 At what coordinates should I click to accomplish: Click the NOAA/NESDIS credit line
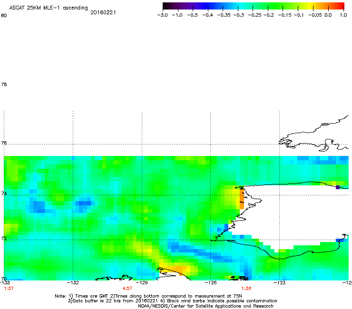point(205,306)
